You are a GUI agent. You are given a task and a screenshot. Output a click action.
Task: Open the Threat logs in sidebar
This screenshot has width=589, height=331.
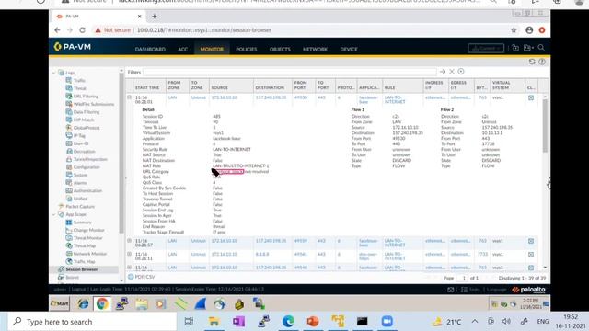(80, 88)
